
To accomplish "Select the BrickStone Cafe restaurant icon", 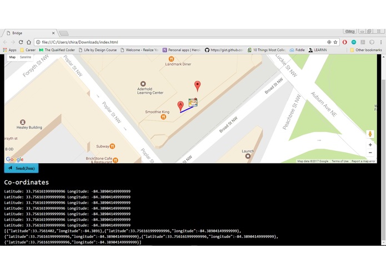I will 115,160.
